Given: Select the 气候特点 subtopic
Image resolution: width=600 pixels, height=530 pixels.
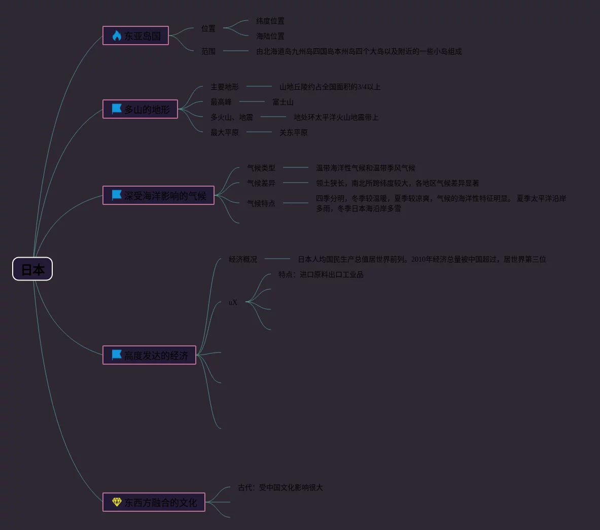Looking at the screenshot, I should tap(261, 203).
